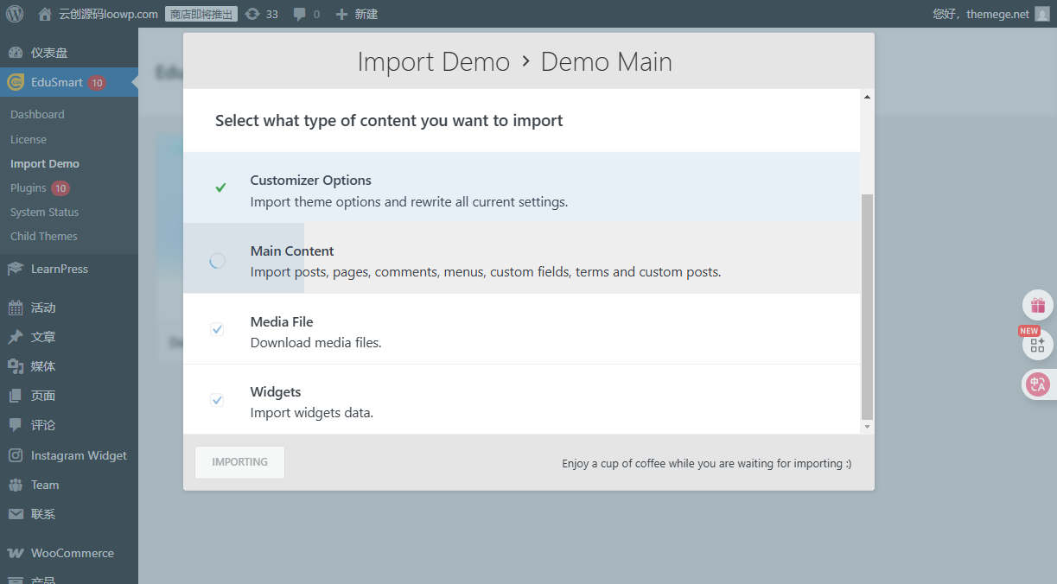Click the pink translate floating icon
1057x584 pixels.
(1038, 384)
